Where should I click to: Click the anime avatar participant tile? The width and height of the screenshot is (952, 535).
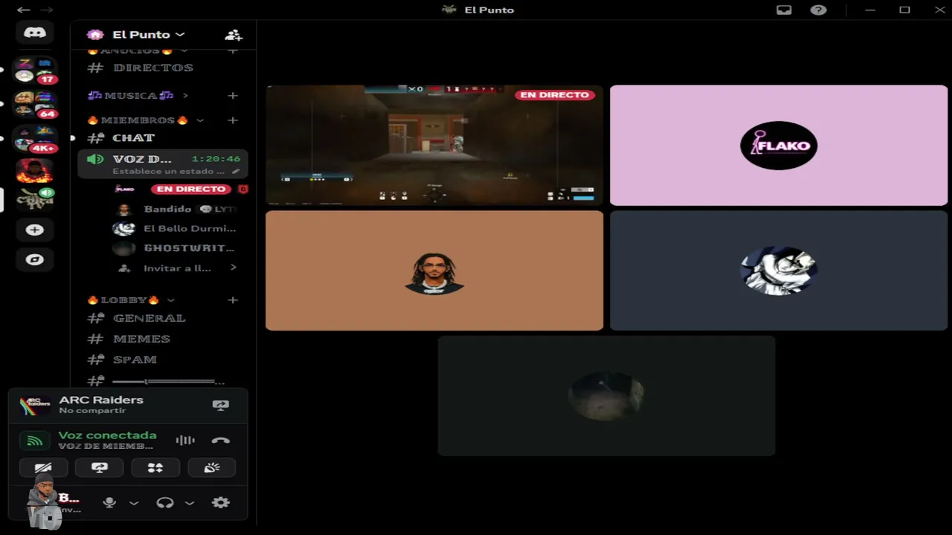click(x=779, y=270)
